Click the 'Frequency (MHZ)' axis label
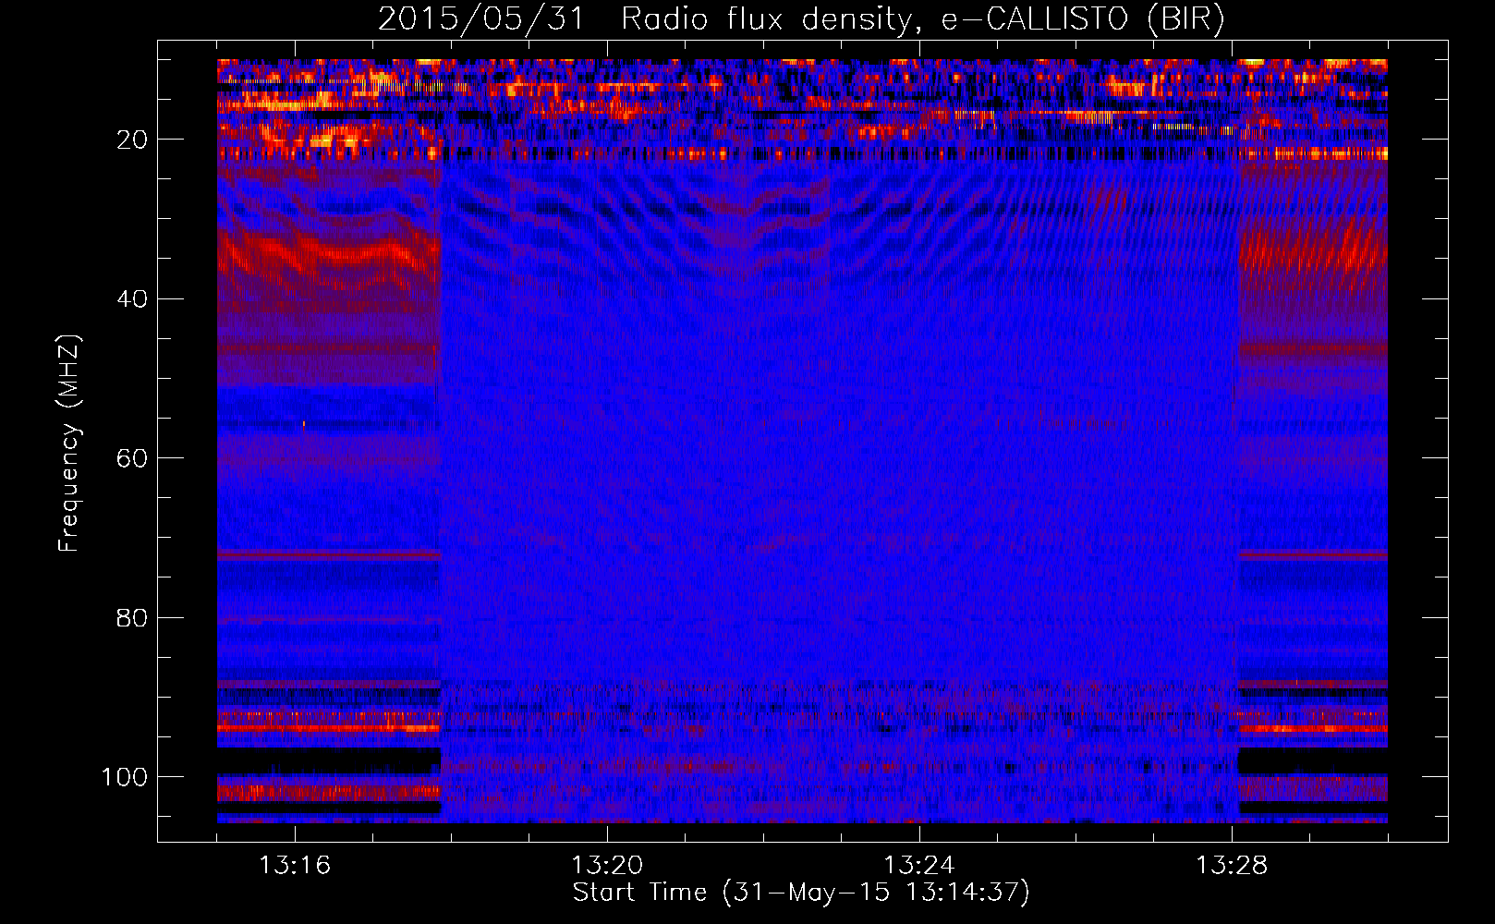Image resolution: width=1495 pixels, height=924 pixels. 69,444
